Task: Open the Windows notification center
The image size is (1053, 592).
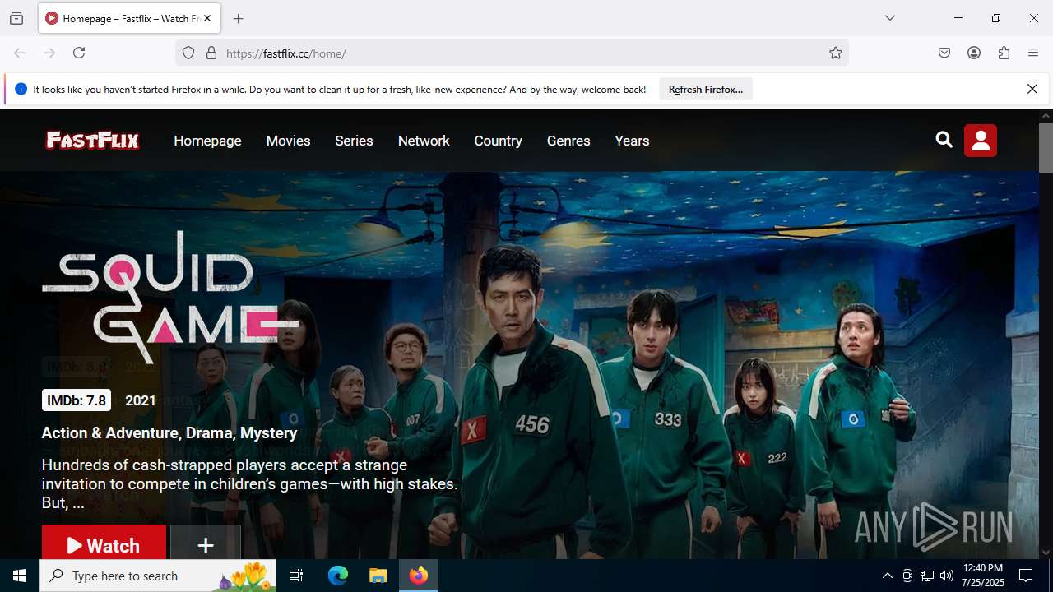Action: tap(1026, 576)
